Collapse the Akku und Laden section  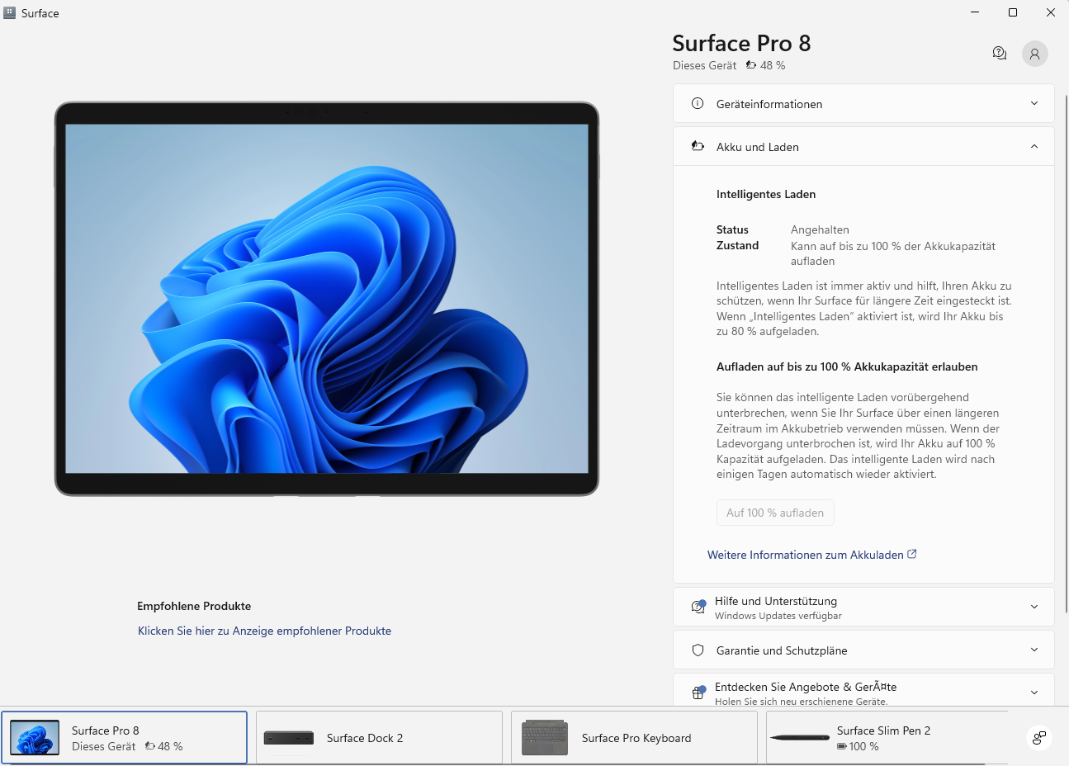point(863,147)
